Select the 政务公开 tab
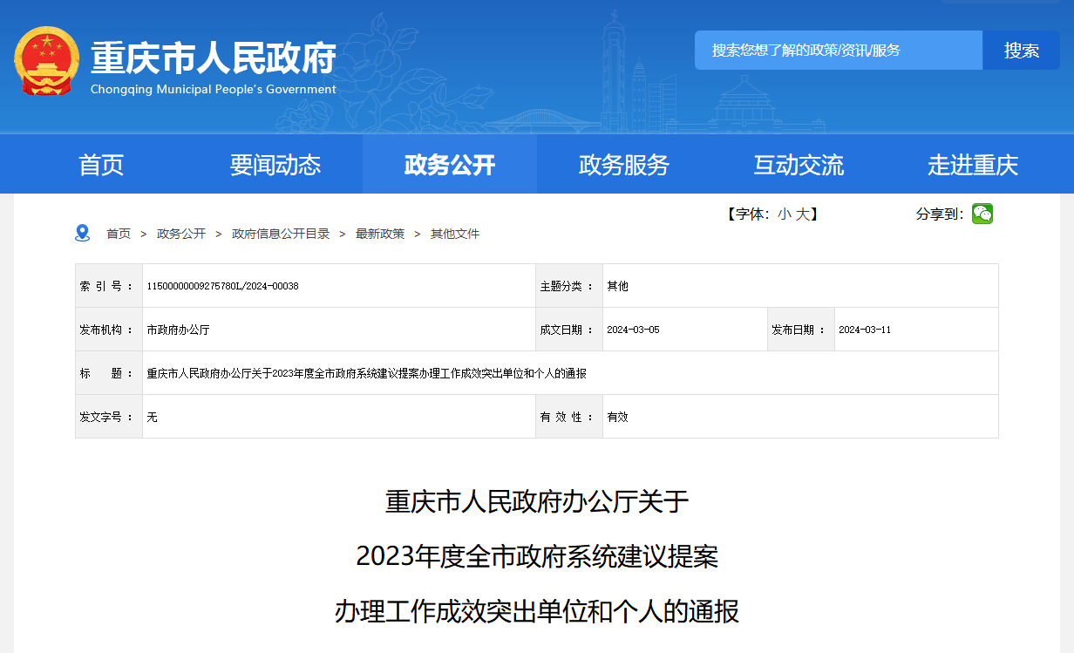The height and width of the screenshot is (653, 1074). pos(450,164)
